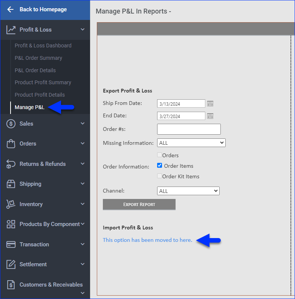The width and height of the screenshot is (295, 299).
Task: Click the Profit & Loss chart icon
Action: tap(11, 30)
